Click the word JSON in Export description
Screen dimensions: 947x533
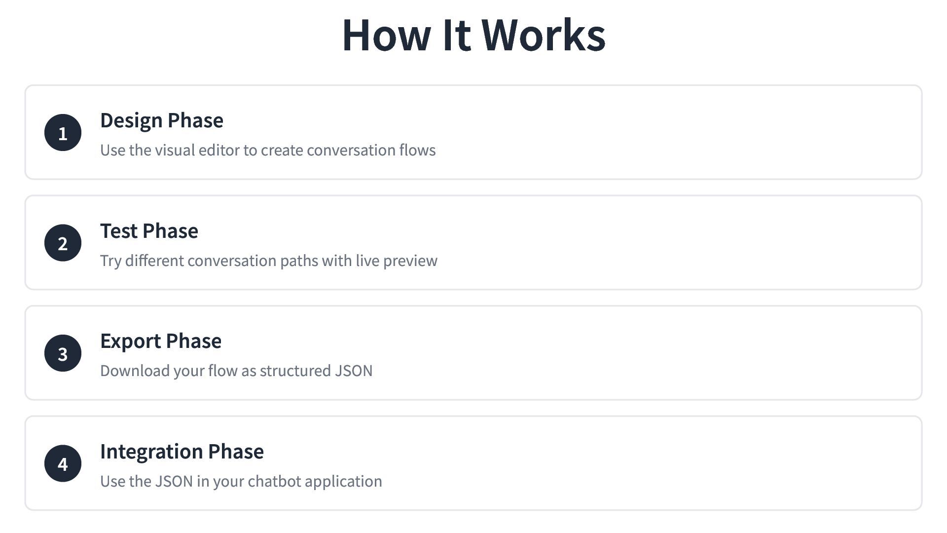[x=354, y=371]
